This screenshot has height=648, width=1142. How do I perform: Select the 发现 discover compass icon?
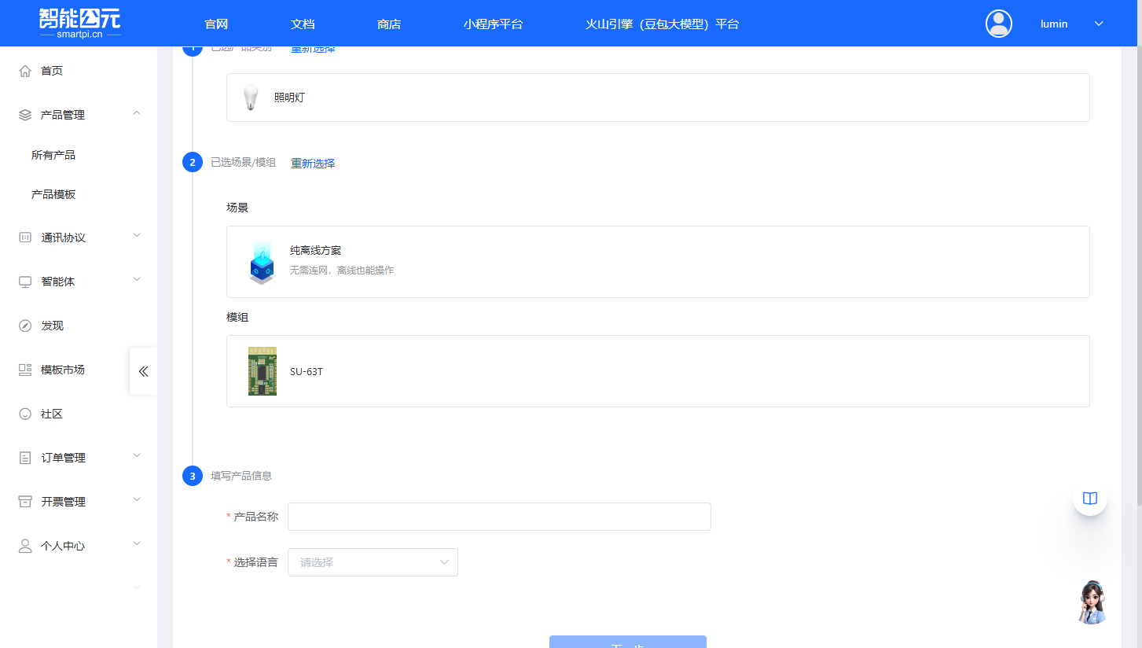[x=24, y=325]
